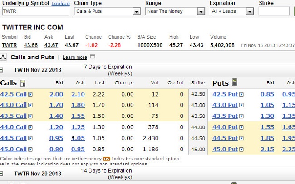Open the 43.0 Put option link
This screenshot has width=295, height=184.
(225, 105)
